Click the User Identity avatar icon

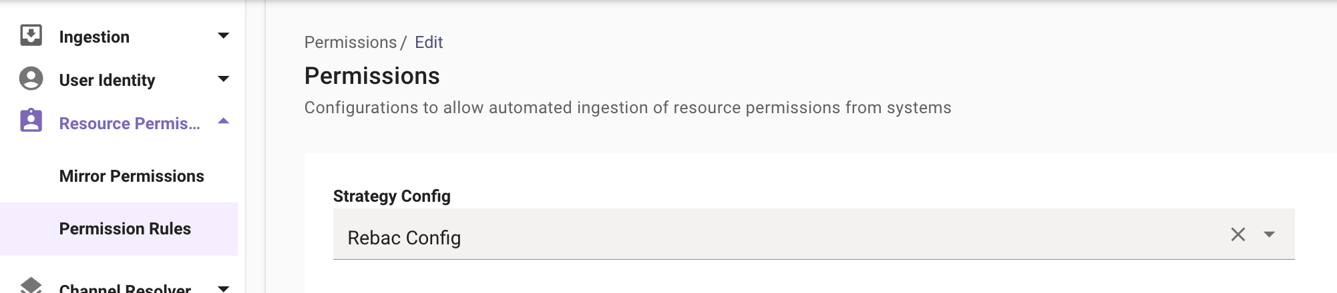click(x=31, y=79)
